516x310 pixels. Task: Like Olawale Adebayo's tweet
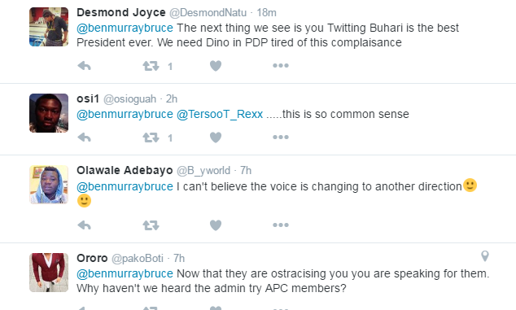click(x=216, y=225)
